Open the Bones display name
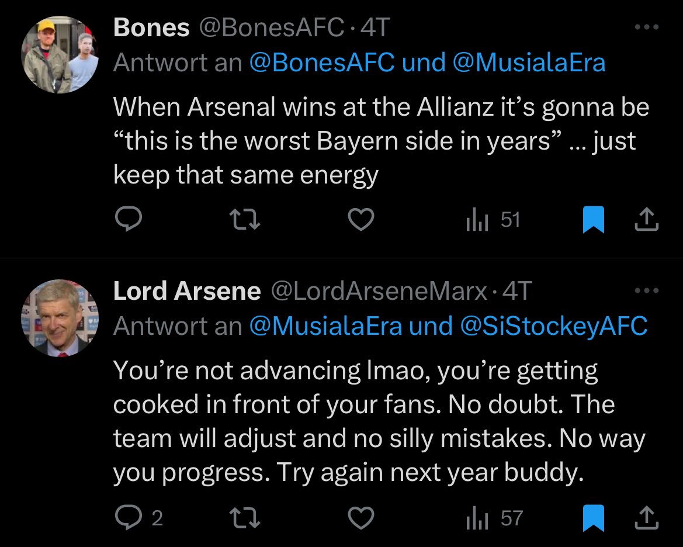 [x=151, y=28]
